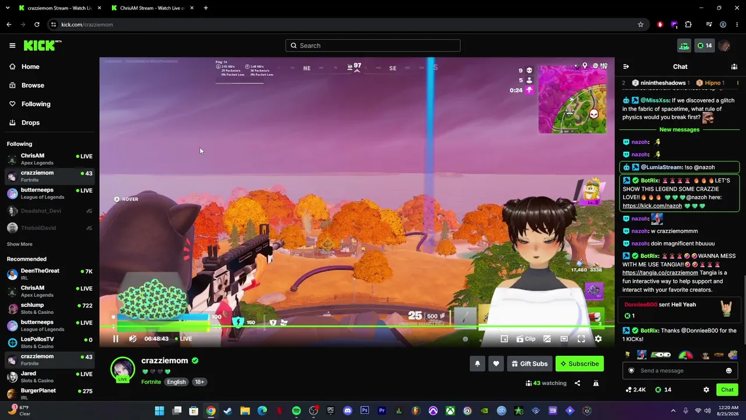
Task: Open channel points 2.4K balance
Action: pos(636,390)
